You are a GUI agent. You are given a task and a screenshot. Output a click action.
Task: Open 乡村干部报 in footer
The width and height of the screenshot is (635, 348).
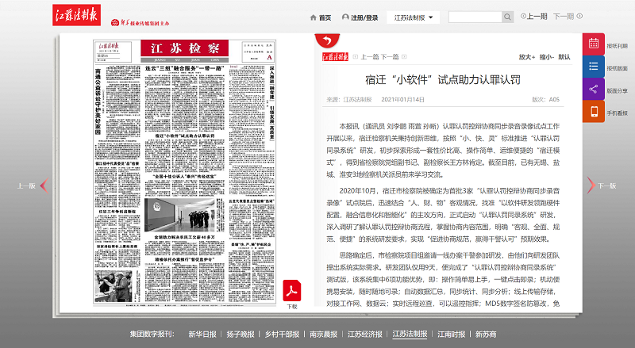pos(282,335)
